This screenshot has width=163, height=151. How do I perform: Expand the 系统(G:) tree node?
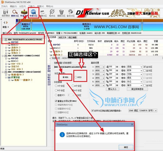[6, 48]
